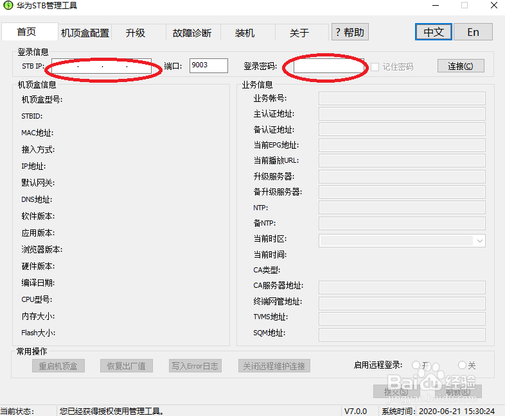The image size is (505, 416).
Task: Click the 恢复出厂值 button
Action: [x=126, y=366]
